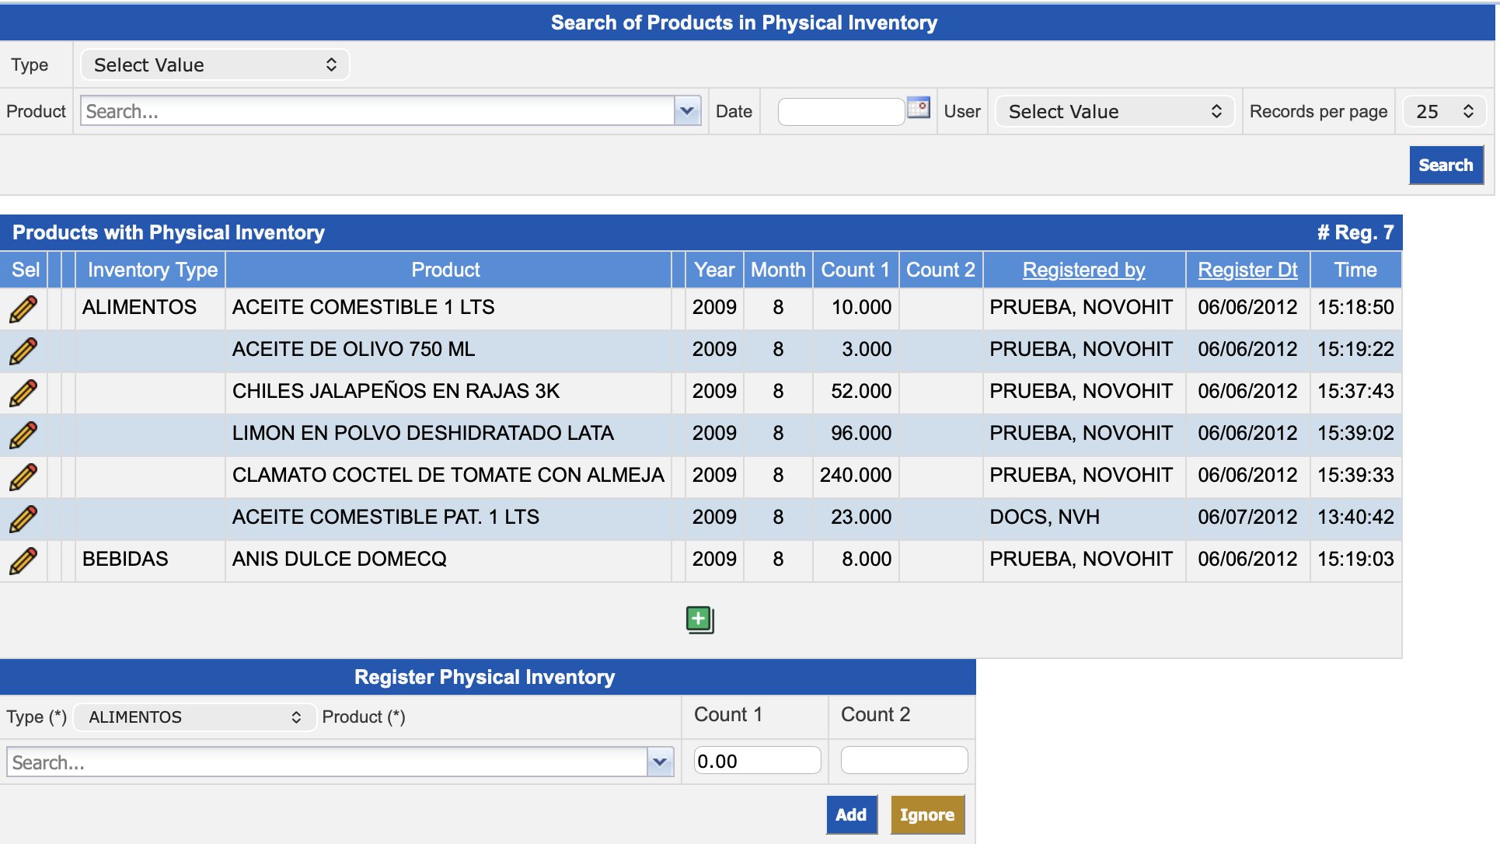The width and height of the screenshot is (1500, 844).
Task: Edit CLAMATO COCTEL DE TOMATE record
Action: click(23, 476)
